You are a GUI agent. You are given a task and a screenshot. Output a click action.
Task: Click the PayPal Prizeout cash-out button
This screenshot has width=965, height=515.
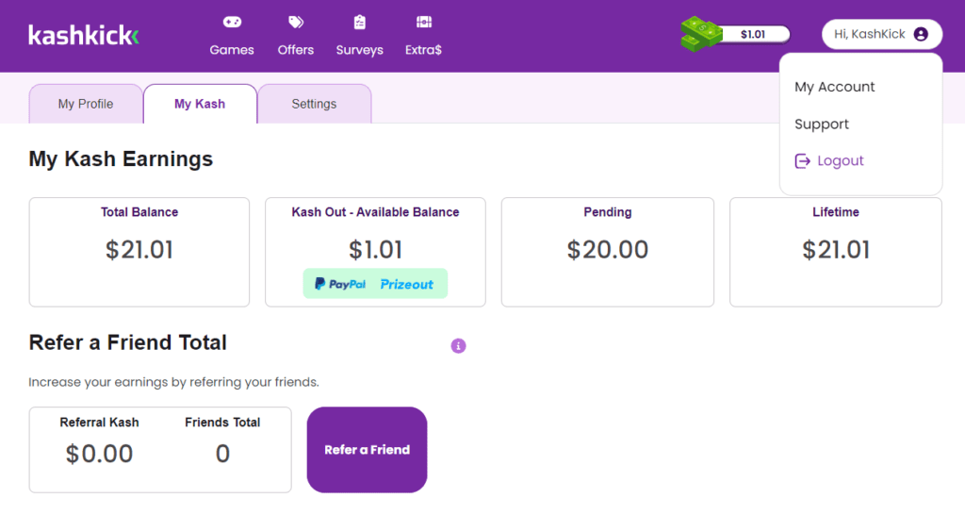[x=375, y=284]
